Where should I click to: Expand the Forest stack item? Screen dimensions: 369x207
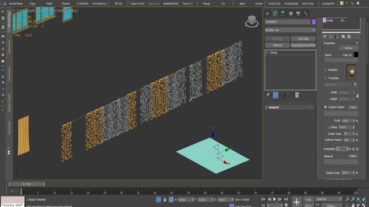267,52
